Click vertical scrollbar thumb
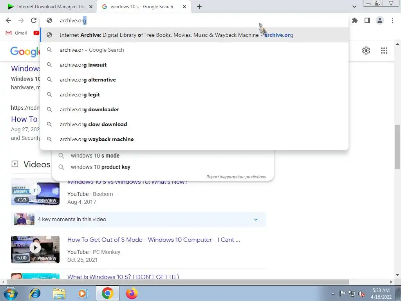The height and width of the screenshot is (301, 401). tap(397, 147)
